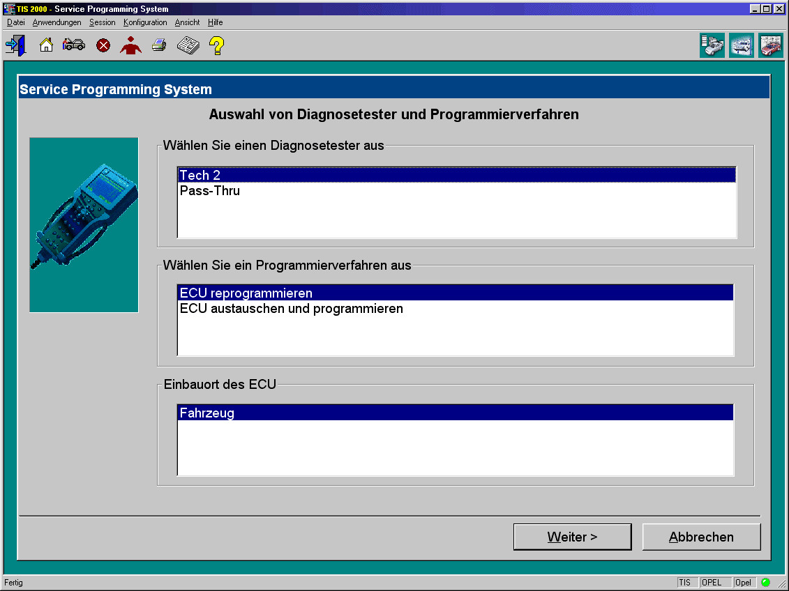Click the exit door icon in toolbar
789x591 pixels.
coord(15,45)
